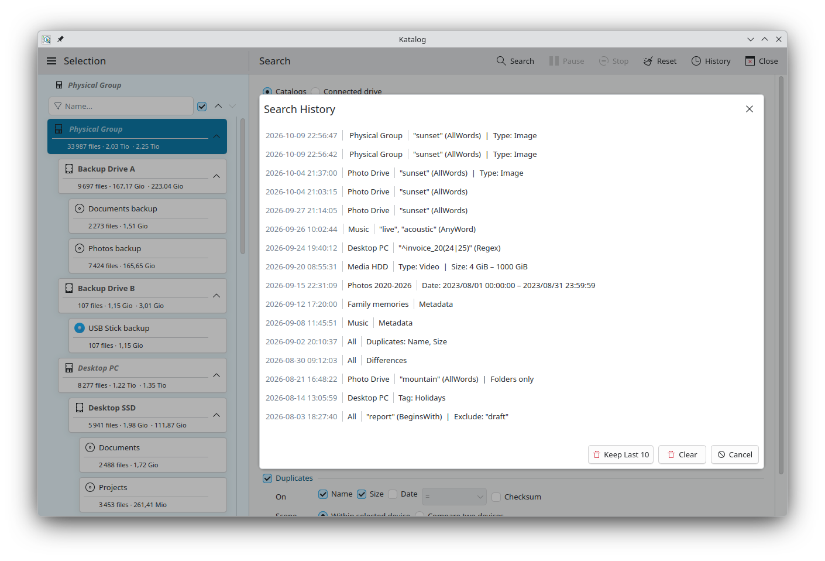Click the selection tree vertical scrollbar
825x561 pixels.
pos(243,186)
